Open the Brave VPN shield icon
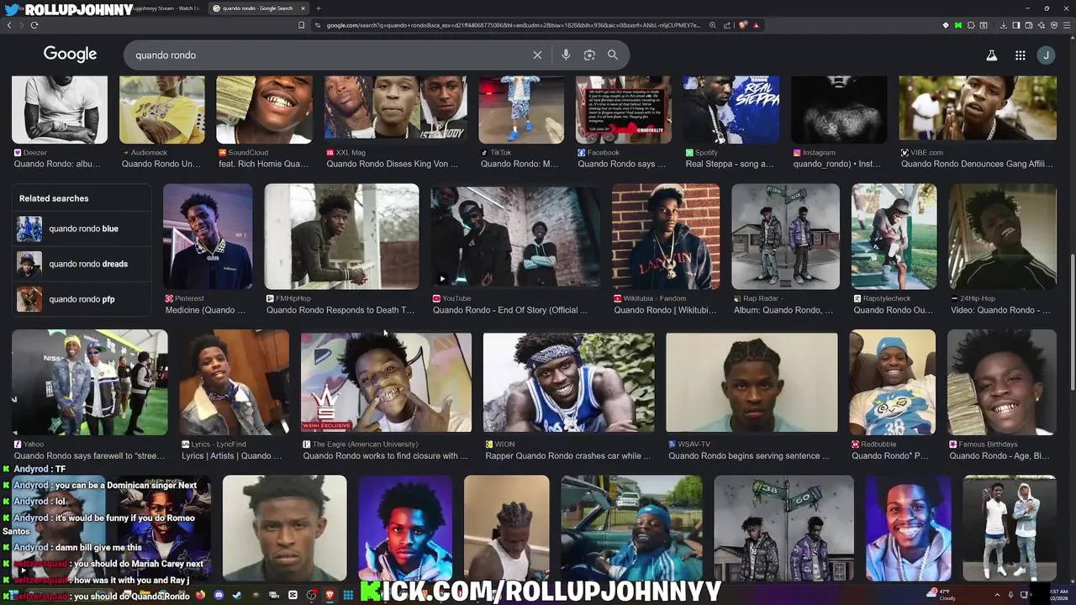 coord(1054,25)
